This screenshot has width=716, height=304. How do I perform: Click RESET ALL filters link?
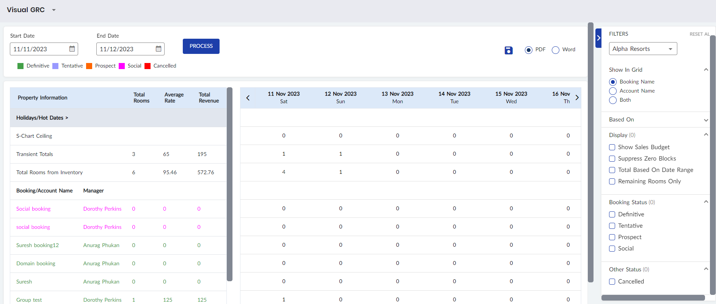click(x=699, y=34)
